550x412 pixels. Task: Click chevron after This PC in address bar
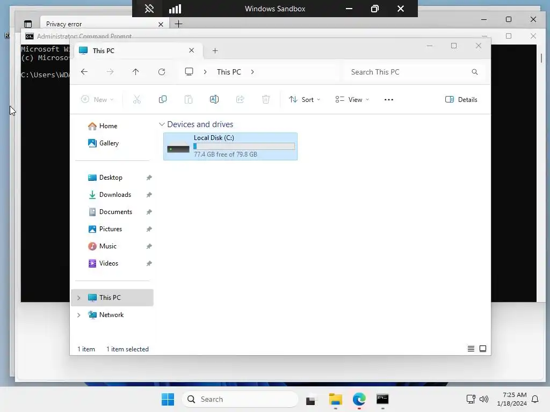click(x=252, y=72)
